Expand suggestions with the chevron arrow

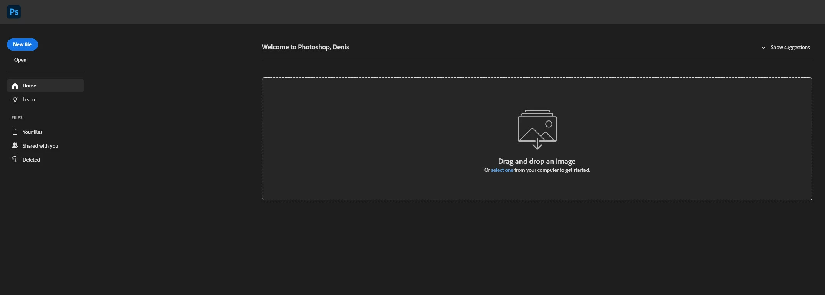tap(763, 48)
